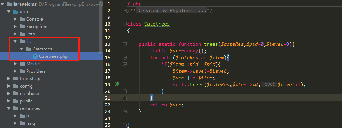Select the bootstrap folder name
Screen dimensions: 342x128
tap(30, 79)
